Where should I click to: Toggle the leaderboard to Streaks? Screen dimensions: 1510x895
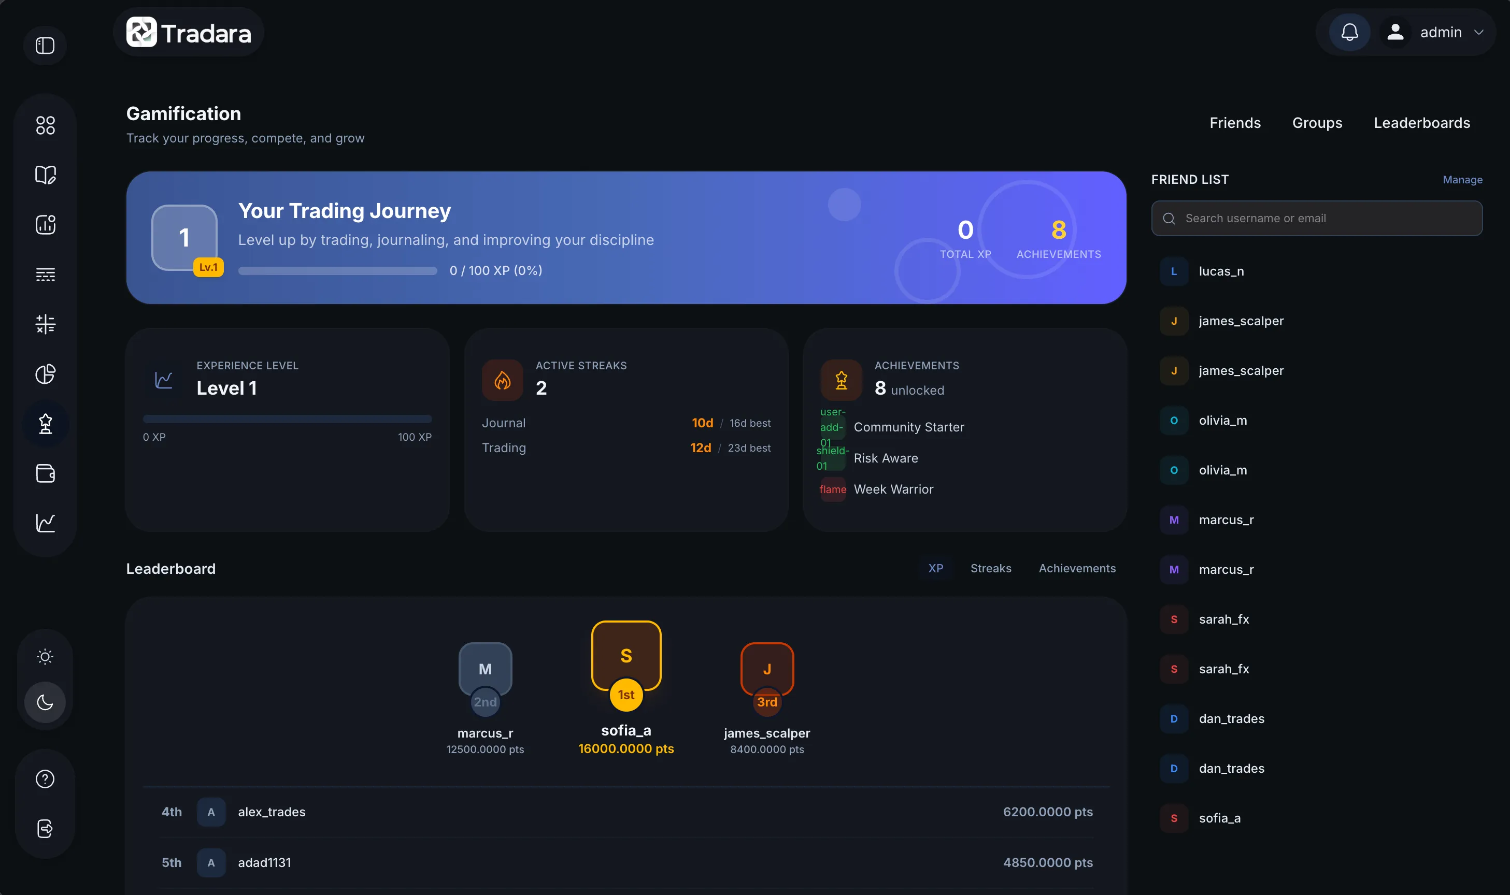click(x=991, y=568)
